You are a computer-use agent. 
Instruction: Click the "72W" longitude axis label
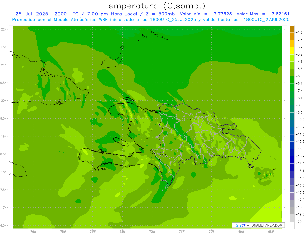point(152,231)
